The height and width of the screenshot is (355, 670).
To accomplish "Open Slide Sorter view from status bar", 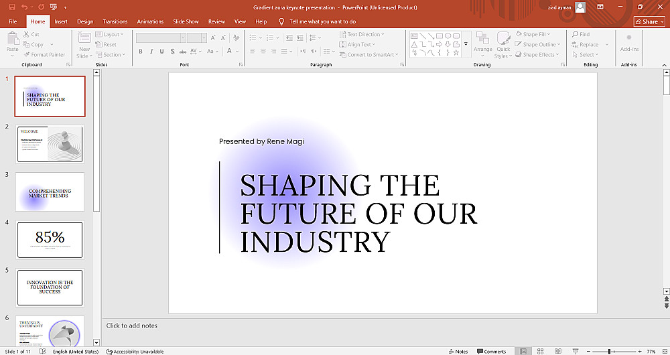I will (x=540, y=351).
